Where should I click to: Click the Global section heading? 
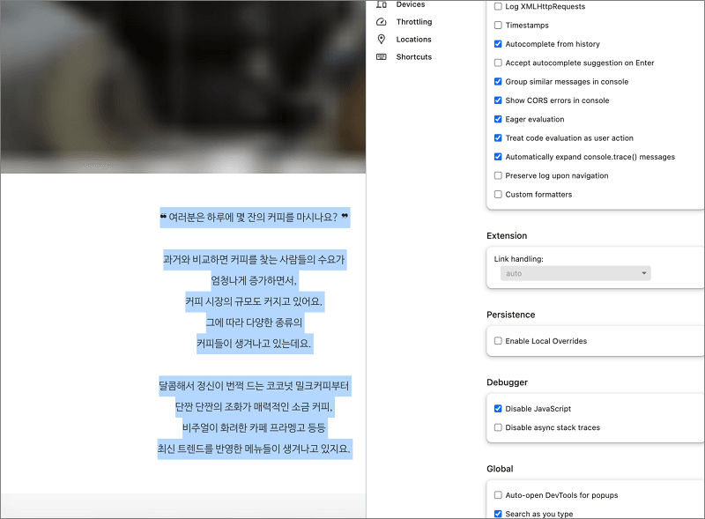point(500,469)
